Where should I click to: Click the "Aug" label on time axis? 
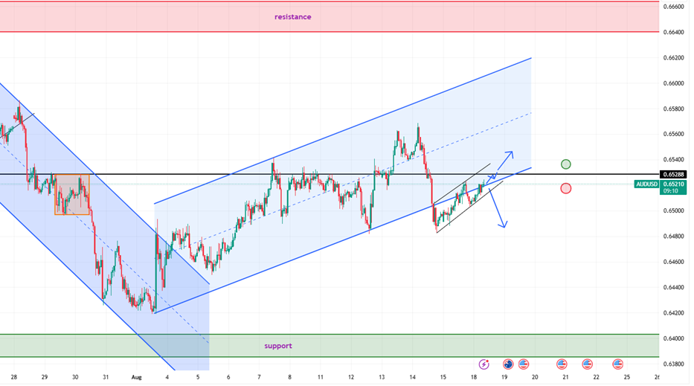pyautogui.click(x=136, y=377)
